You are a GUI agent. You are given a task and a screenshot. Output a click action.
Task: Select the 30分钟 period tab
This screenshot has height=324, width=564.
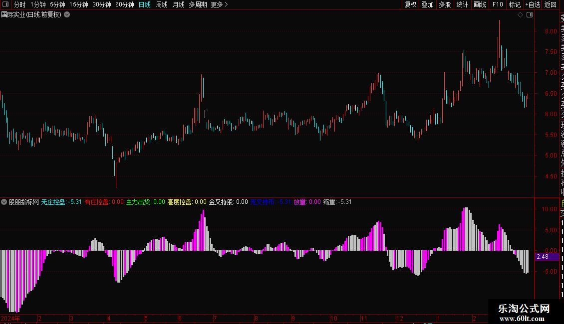101,4
